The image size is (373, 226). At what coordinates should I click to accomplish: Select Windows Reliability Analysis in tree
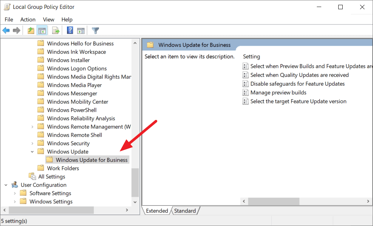(x=81, y=118)
